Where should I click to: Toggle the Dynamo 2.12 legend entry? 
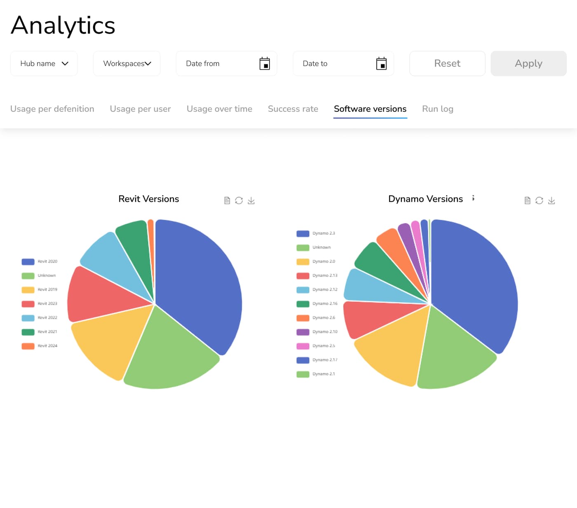coord(317,289)
